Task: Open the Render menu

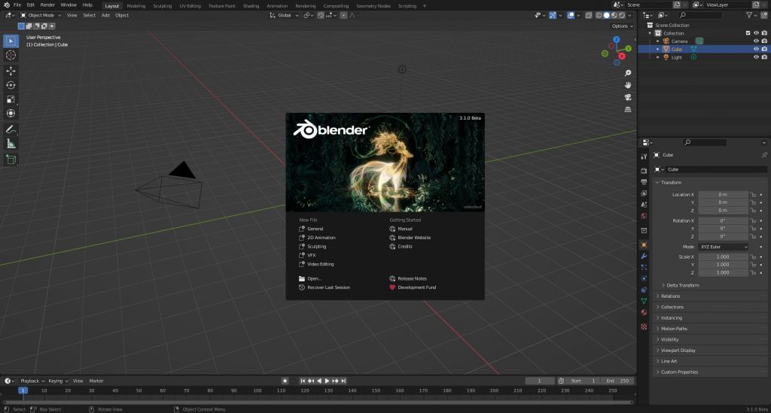Action: [47, 5]
